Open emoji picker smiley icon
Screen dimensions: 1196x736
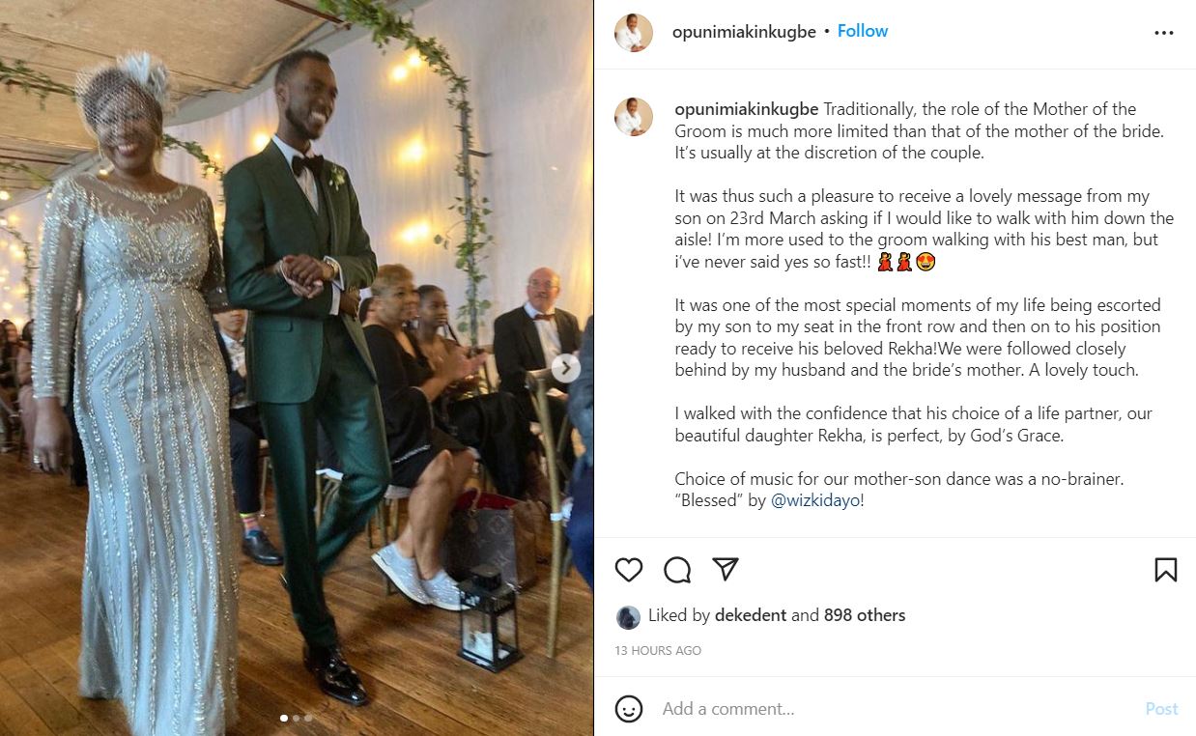pos(629,709)
